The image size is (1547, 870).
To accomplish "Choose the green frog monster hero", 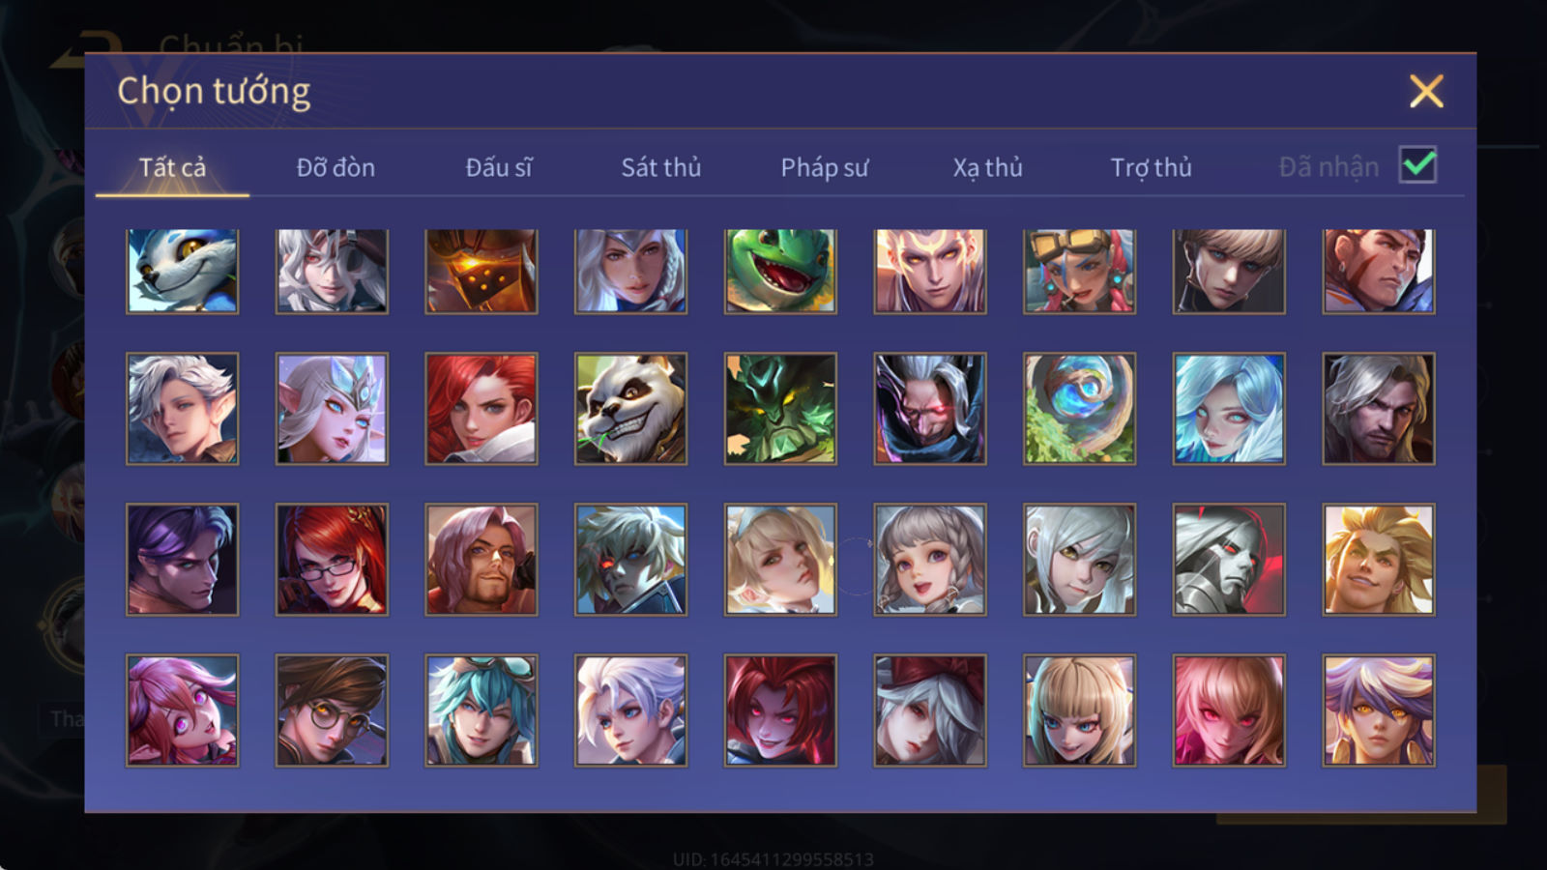I will click(x=780, y=271).
